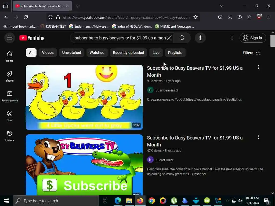
Task: Go back to the previous page
Action: point(6,17)
